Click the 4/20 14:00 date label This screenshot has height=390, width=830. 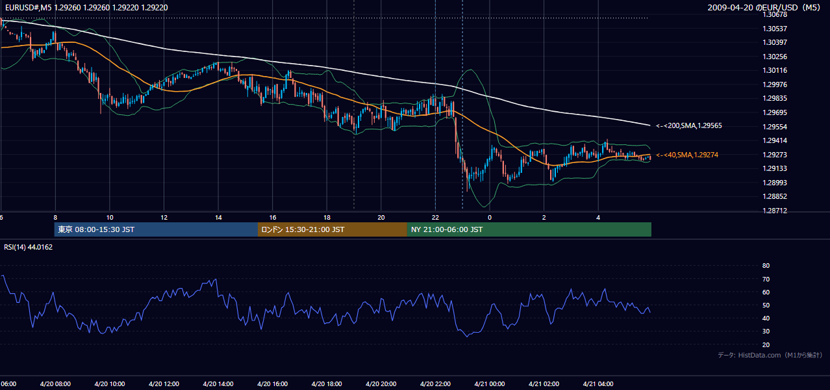coord(218,384)
